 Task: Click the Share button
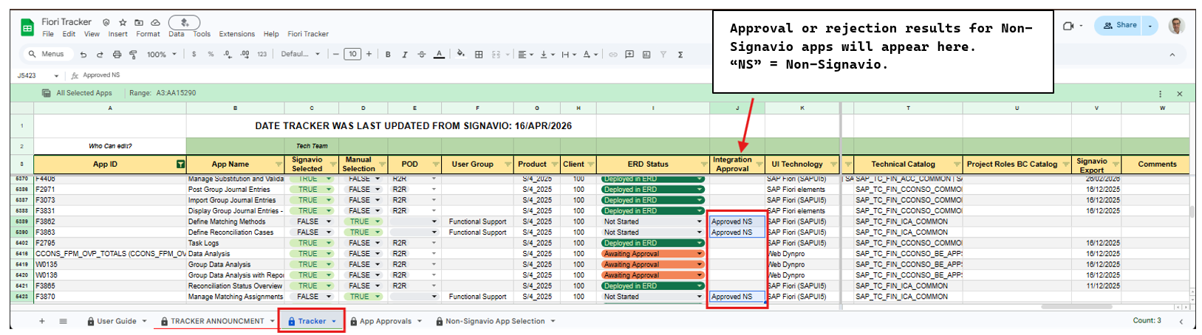pyautogui.click(x=1120, y=25)
